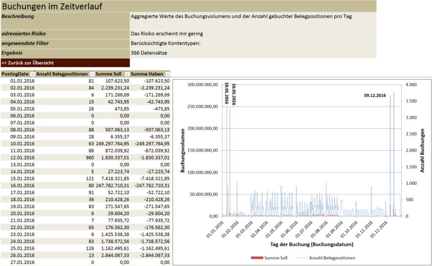Click the cell with 960 Belegpositionen
432x266 pixels.
coord(89,157)
